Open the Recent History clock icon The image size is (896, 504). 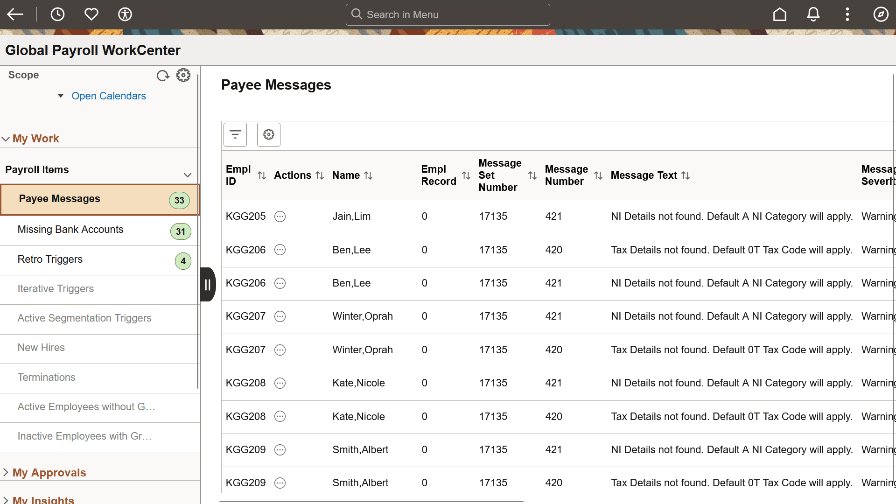click(57, 14)
